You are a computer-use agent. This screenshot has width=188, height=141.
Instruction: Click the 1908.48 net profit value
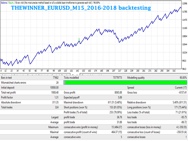55,93
